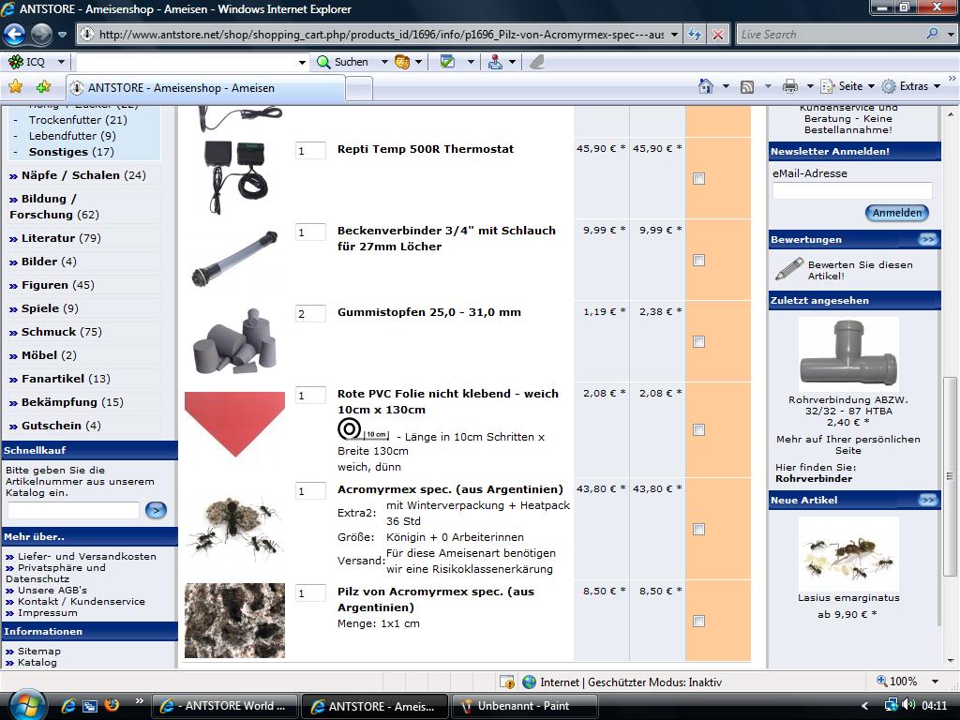Open the zoom level 100% dropdown
960x720 pixels.
click(x=907, y=682)
